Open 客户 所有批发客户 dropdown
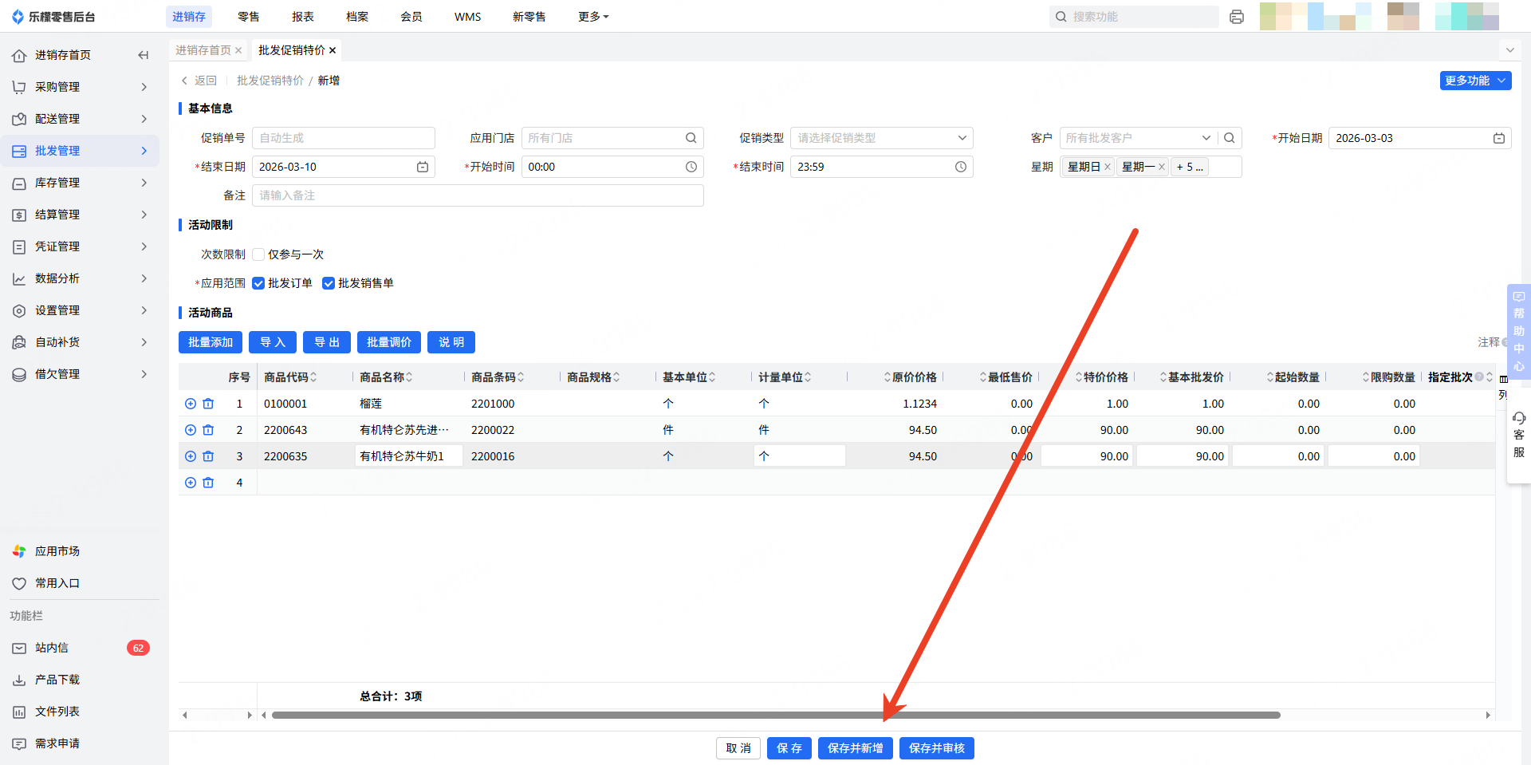Viewport: 1531px width, 765px height. point(1138,138)
